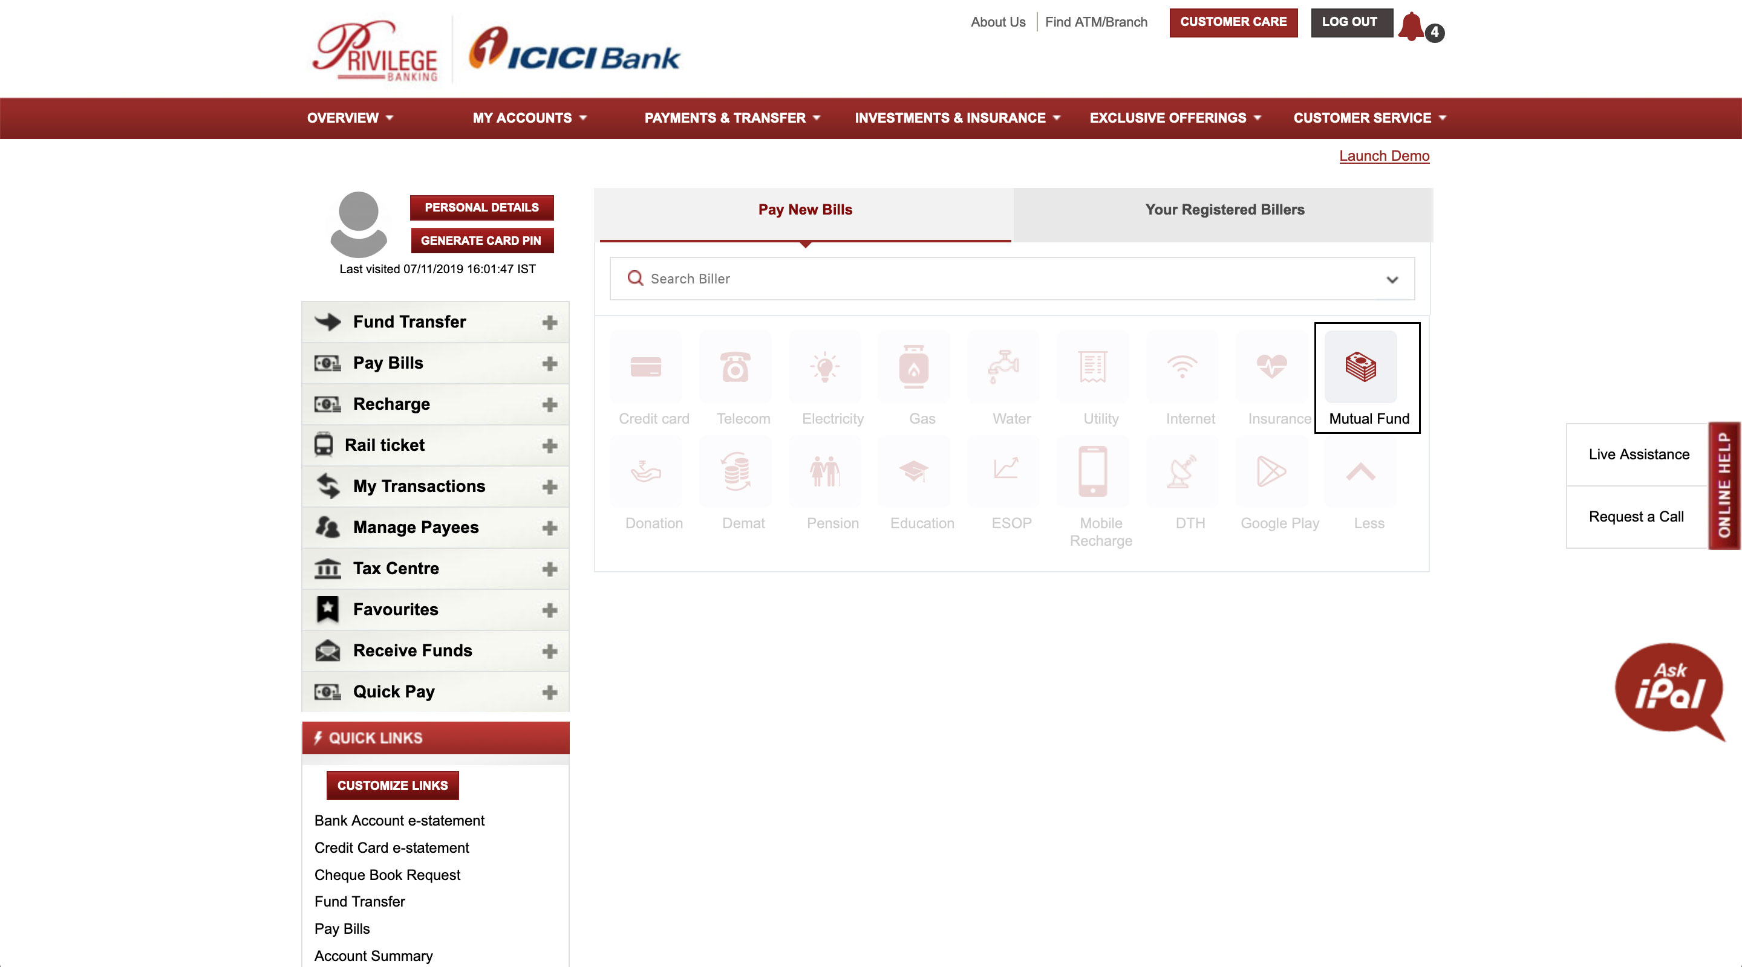Open the Ask iPal chat bubble
1742x967 pixels.
(x=1668, y=689)
